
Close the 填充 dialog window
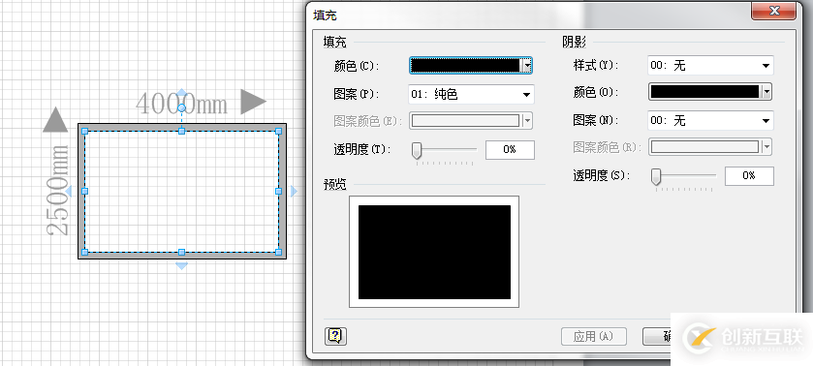[774, 11]
